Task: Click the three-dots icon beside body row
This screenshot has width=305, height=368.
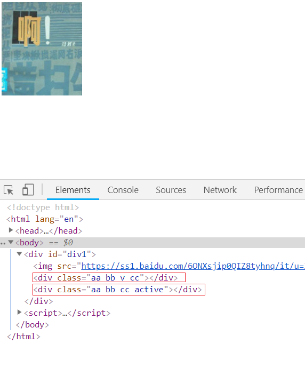Action: click(3, 243)
